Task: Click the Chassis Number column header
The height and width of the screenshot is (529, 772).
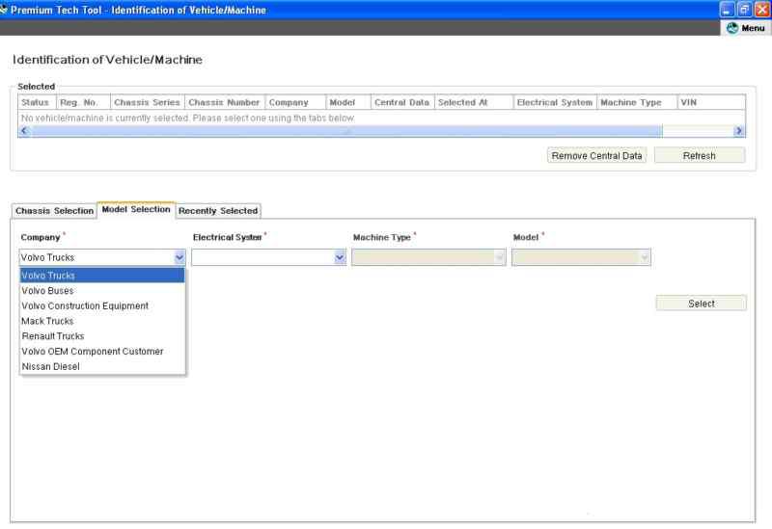Action: [224, 102]
